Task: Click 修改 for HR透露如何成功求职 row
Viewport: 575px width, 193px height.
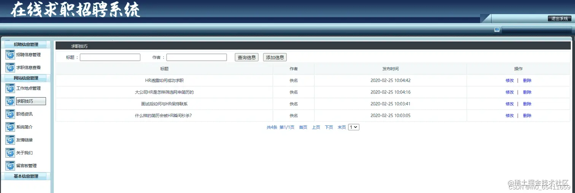Action: click(510, 81)
